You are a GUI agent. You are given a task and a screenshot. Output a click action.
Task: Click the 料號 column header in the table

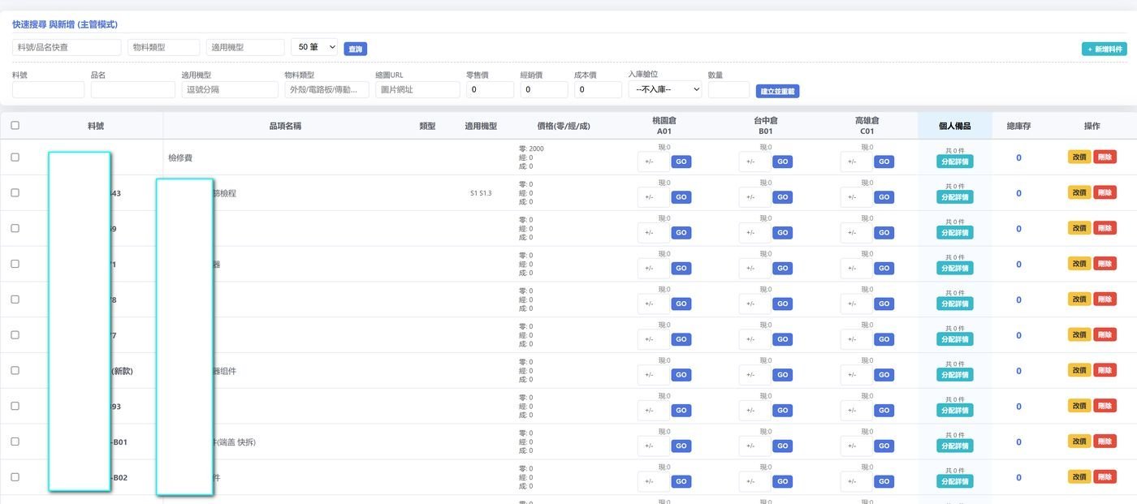(96, 127)
